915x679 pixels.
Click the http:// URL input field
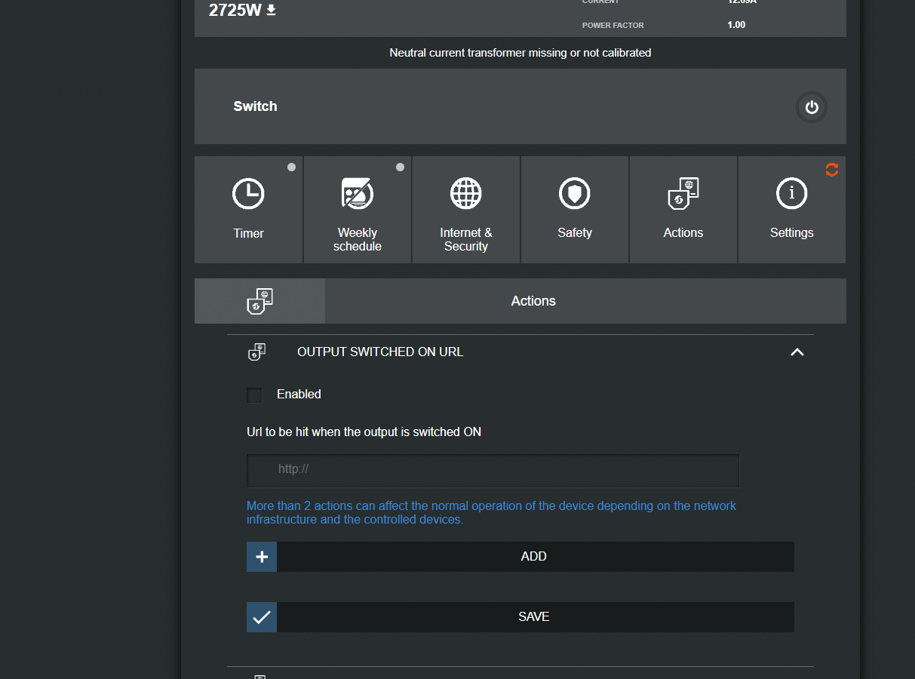click(493, 469)
